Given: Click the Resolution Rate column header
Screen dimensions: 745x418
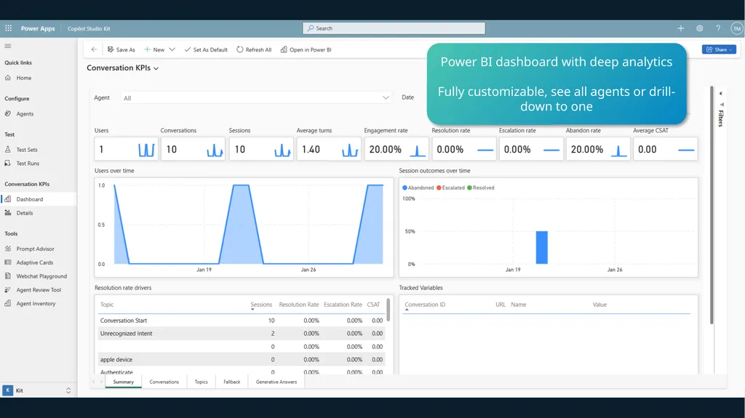Looking at the screenshot, I should [x=299, y=305].
